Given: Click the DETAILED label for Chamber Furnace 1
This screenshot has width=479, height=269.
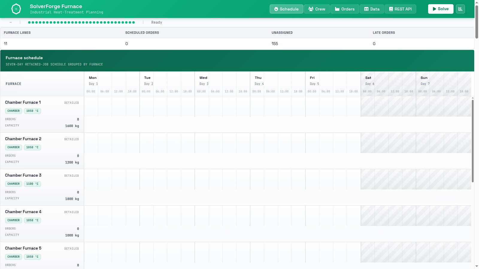Looking at the screenshot, I should point(72,103).
